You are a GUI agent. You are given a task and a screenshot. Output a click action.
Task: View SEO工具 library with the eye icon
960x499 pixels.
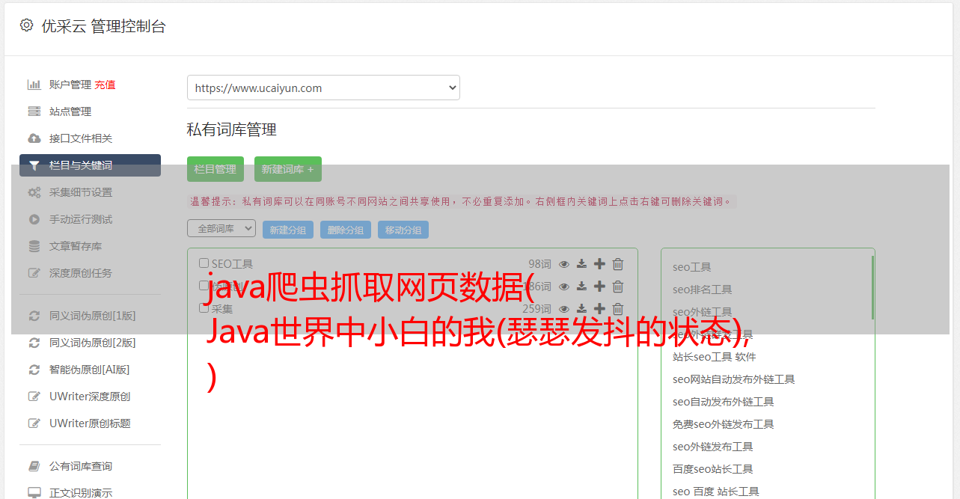tap(564, 264)
